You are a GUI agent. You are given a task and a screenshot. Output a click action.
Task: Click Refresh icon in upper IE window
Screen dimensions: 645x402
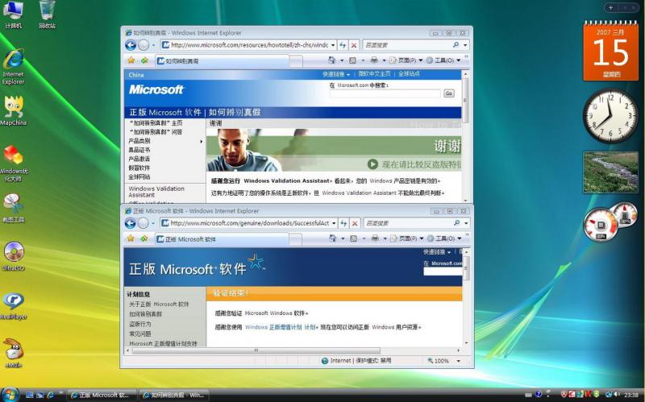343,45
